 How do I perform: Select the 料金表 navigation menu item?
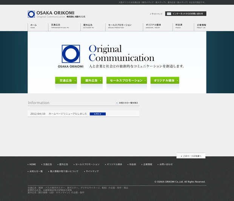click(x=179, y=26)
